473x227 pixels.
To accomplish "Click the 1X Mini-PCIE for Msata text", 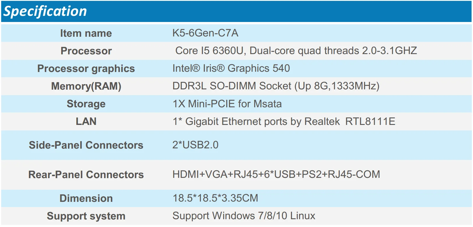I will 227,104.
